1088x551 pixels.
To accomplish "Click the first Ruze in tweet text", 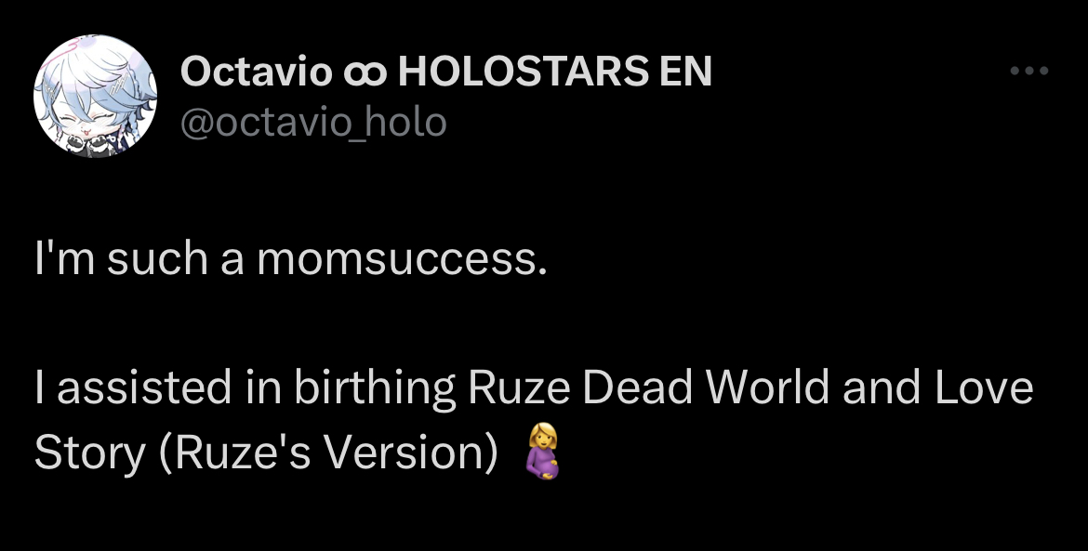I will tap(518, 387).
